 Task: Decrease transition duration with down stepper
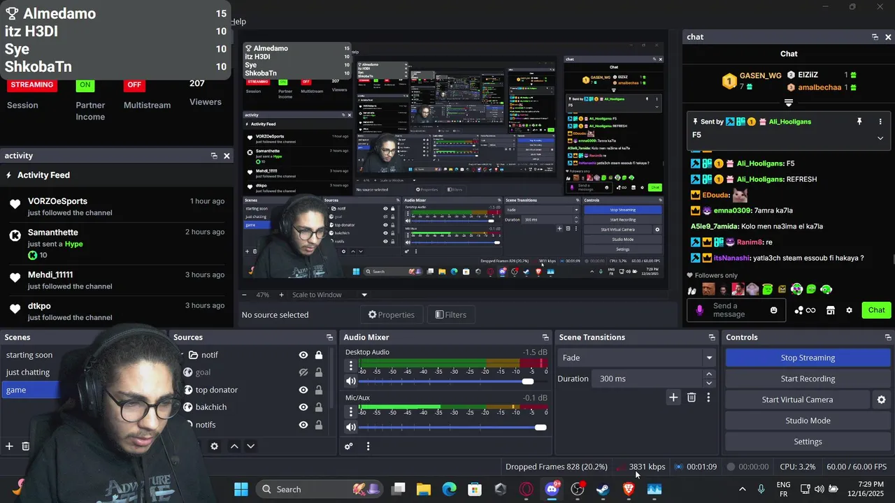(709, 383)
